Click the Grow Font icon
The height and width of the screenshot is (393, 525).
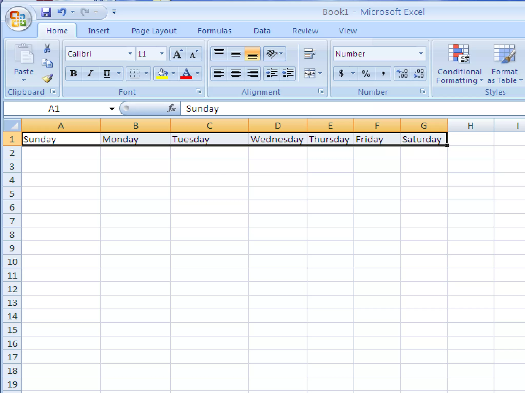click(x=178, y=54)
